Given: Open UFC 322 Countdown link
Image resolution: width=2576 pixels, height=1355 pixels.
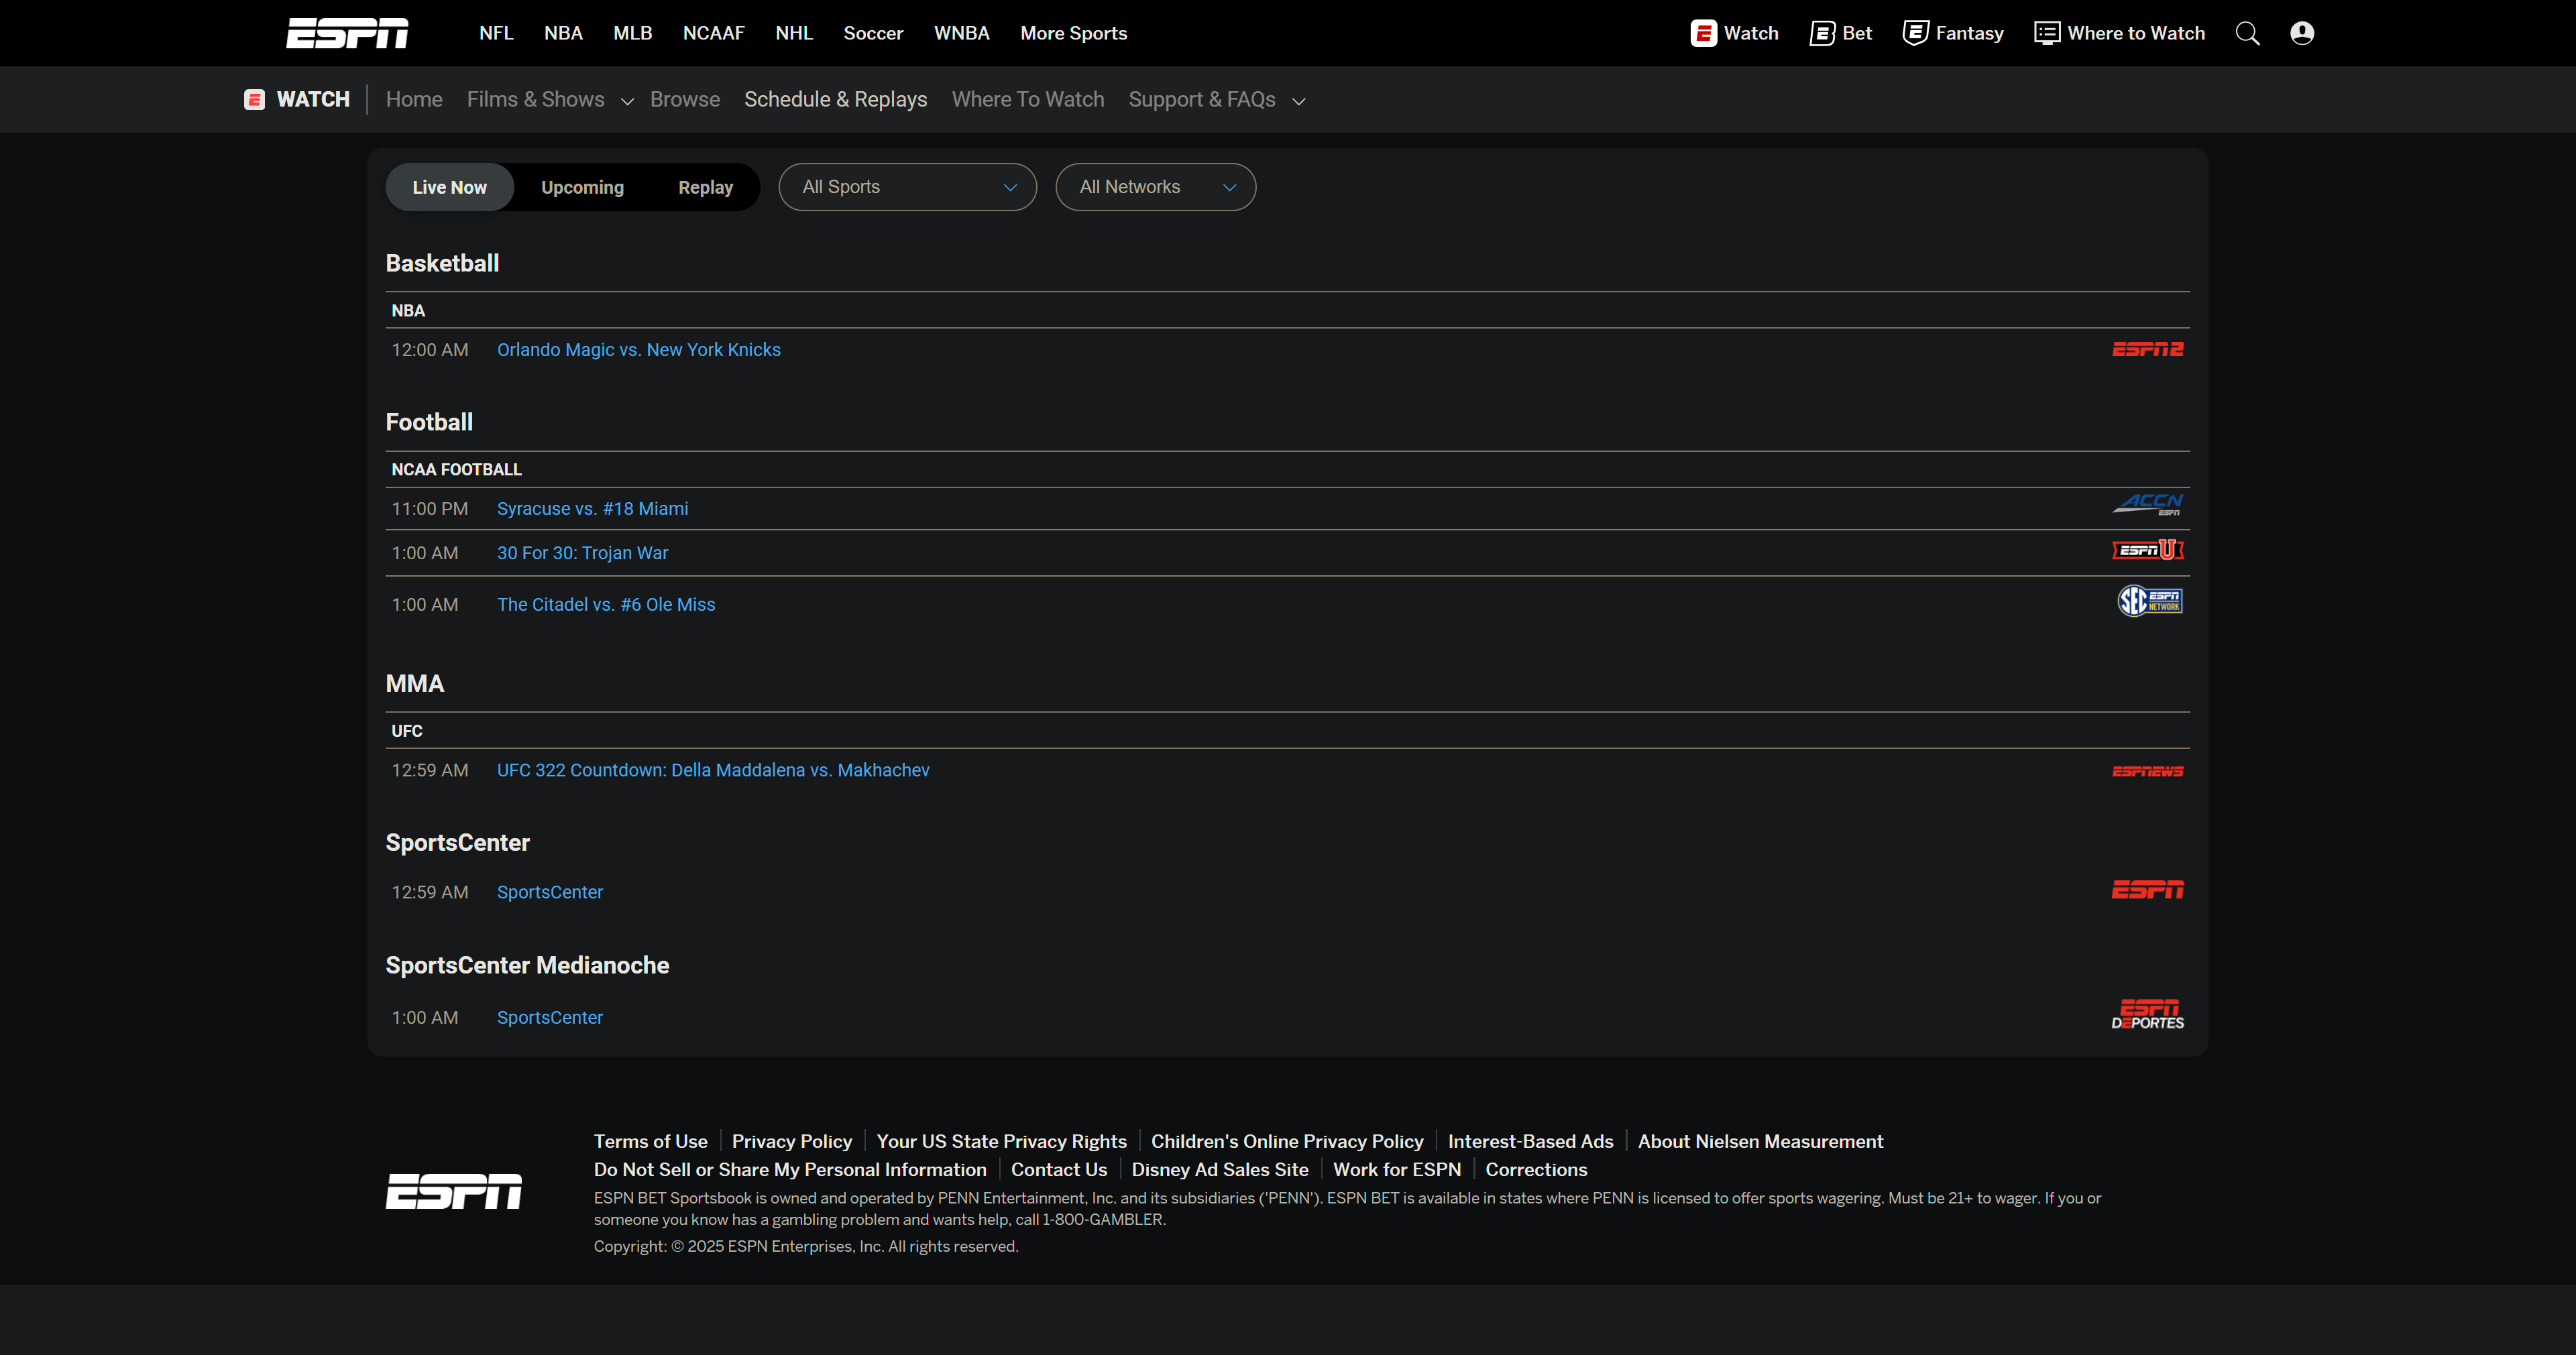Looking at the screenshot, I should coord(712,770).
